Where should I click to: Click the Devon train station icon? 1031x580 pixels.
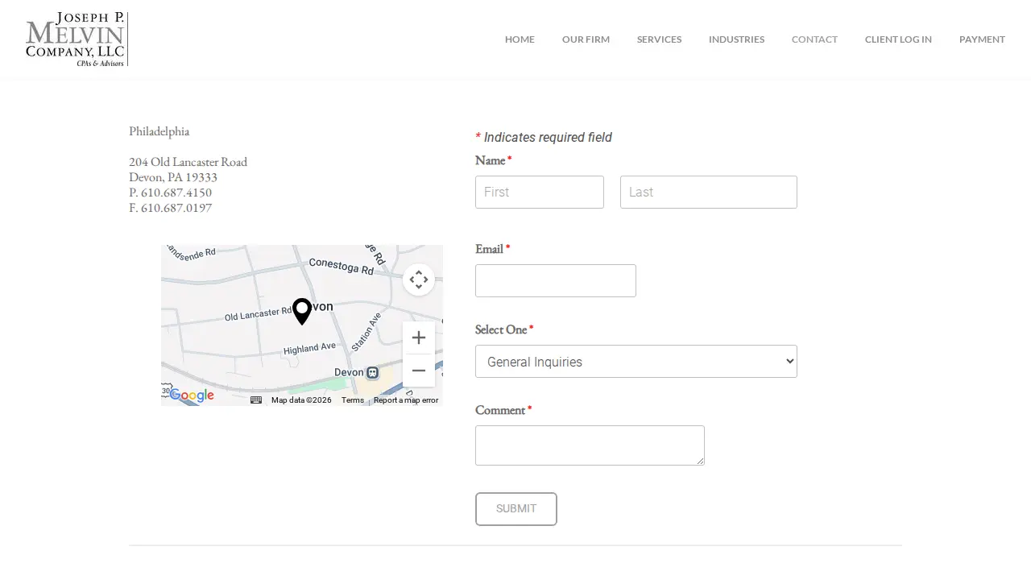(x=372, y=372)
